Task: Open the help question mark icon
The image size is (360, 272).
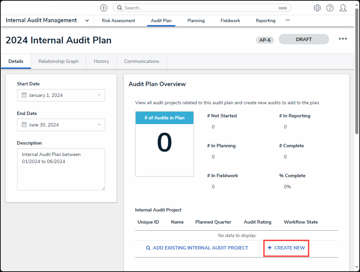Action: click(330, 8)
